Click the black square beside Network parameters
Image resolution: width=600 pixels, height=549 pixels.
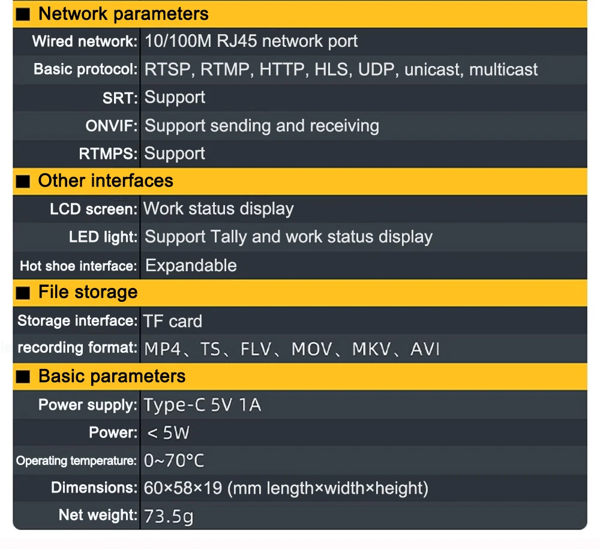(x=23, y=14)
